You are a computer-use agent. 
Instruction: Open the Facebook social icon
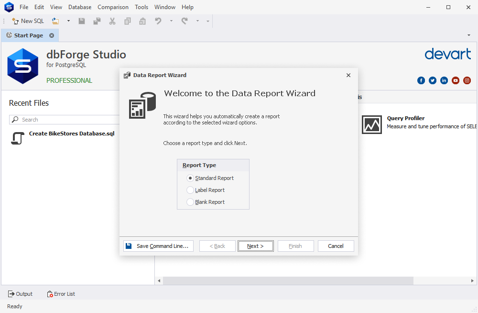click(x=421, y=80)
